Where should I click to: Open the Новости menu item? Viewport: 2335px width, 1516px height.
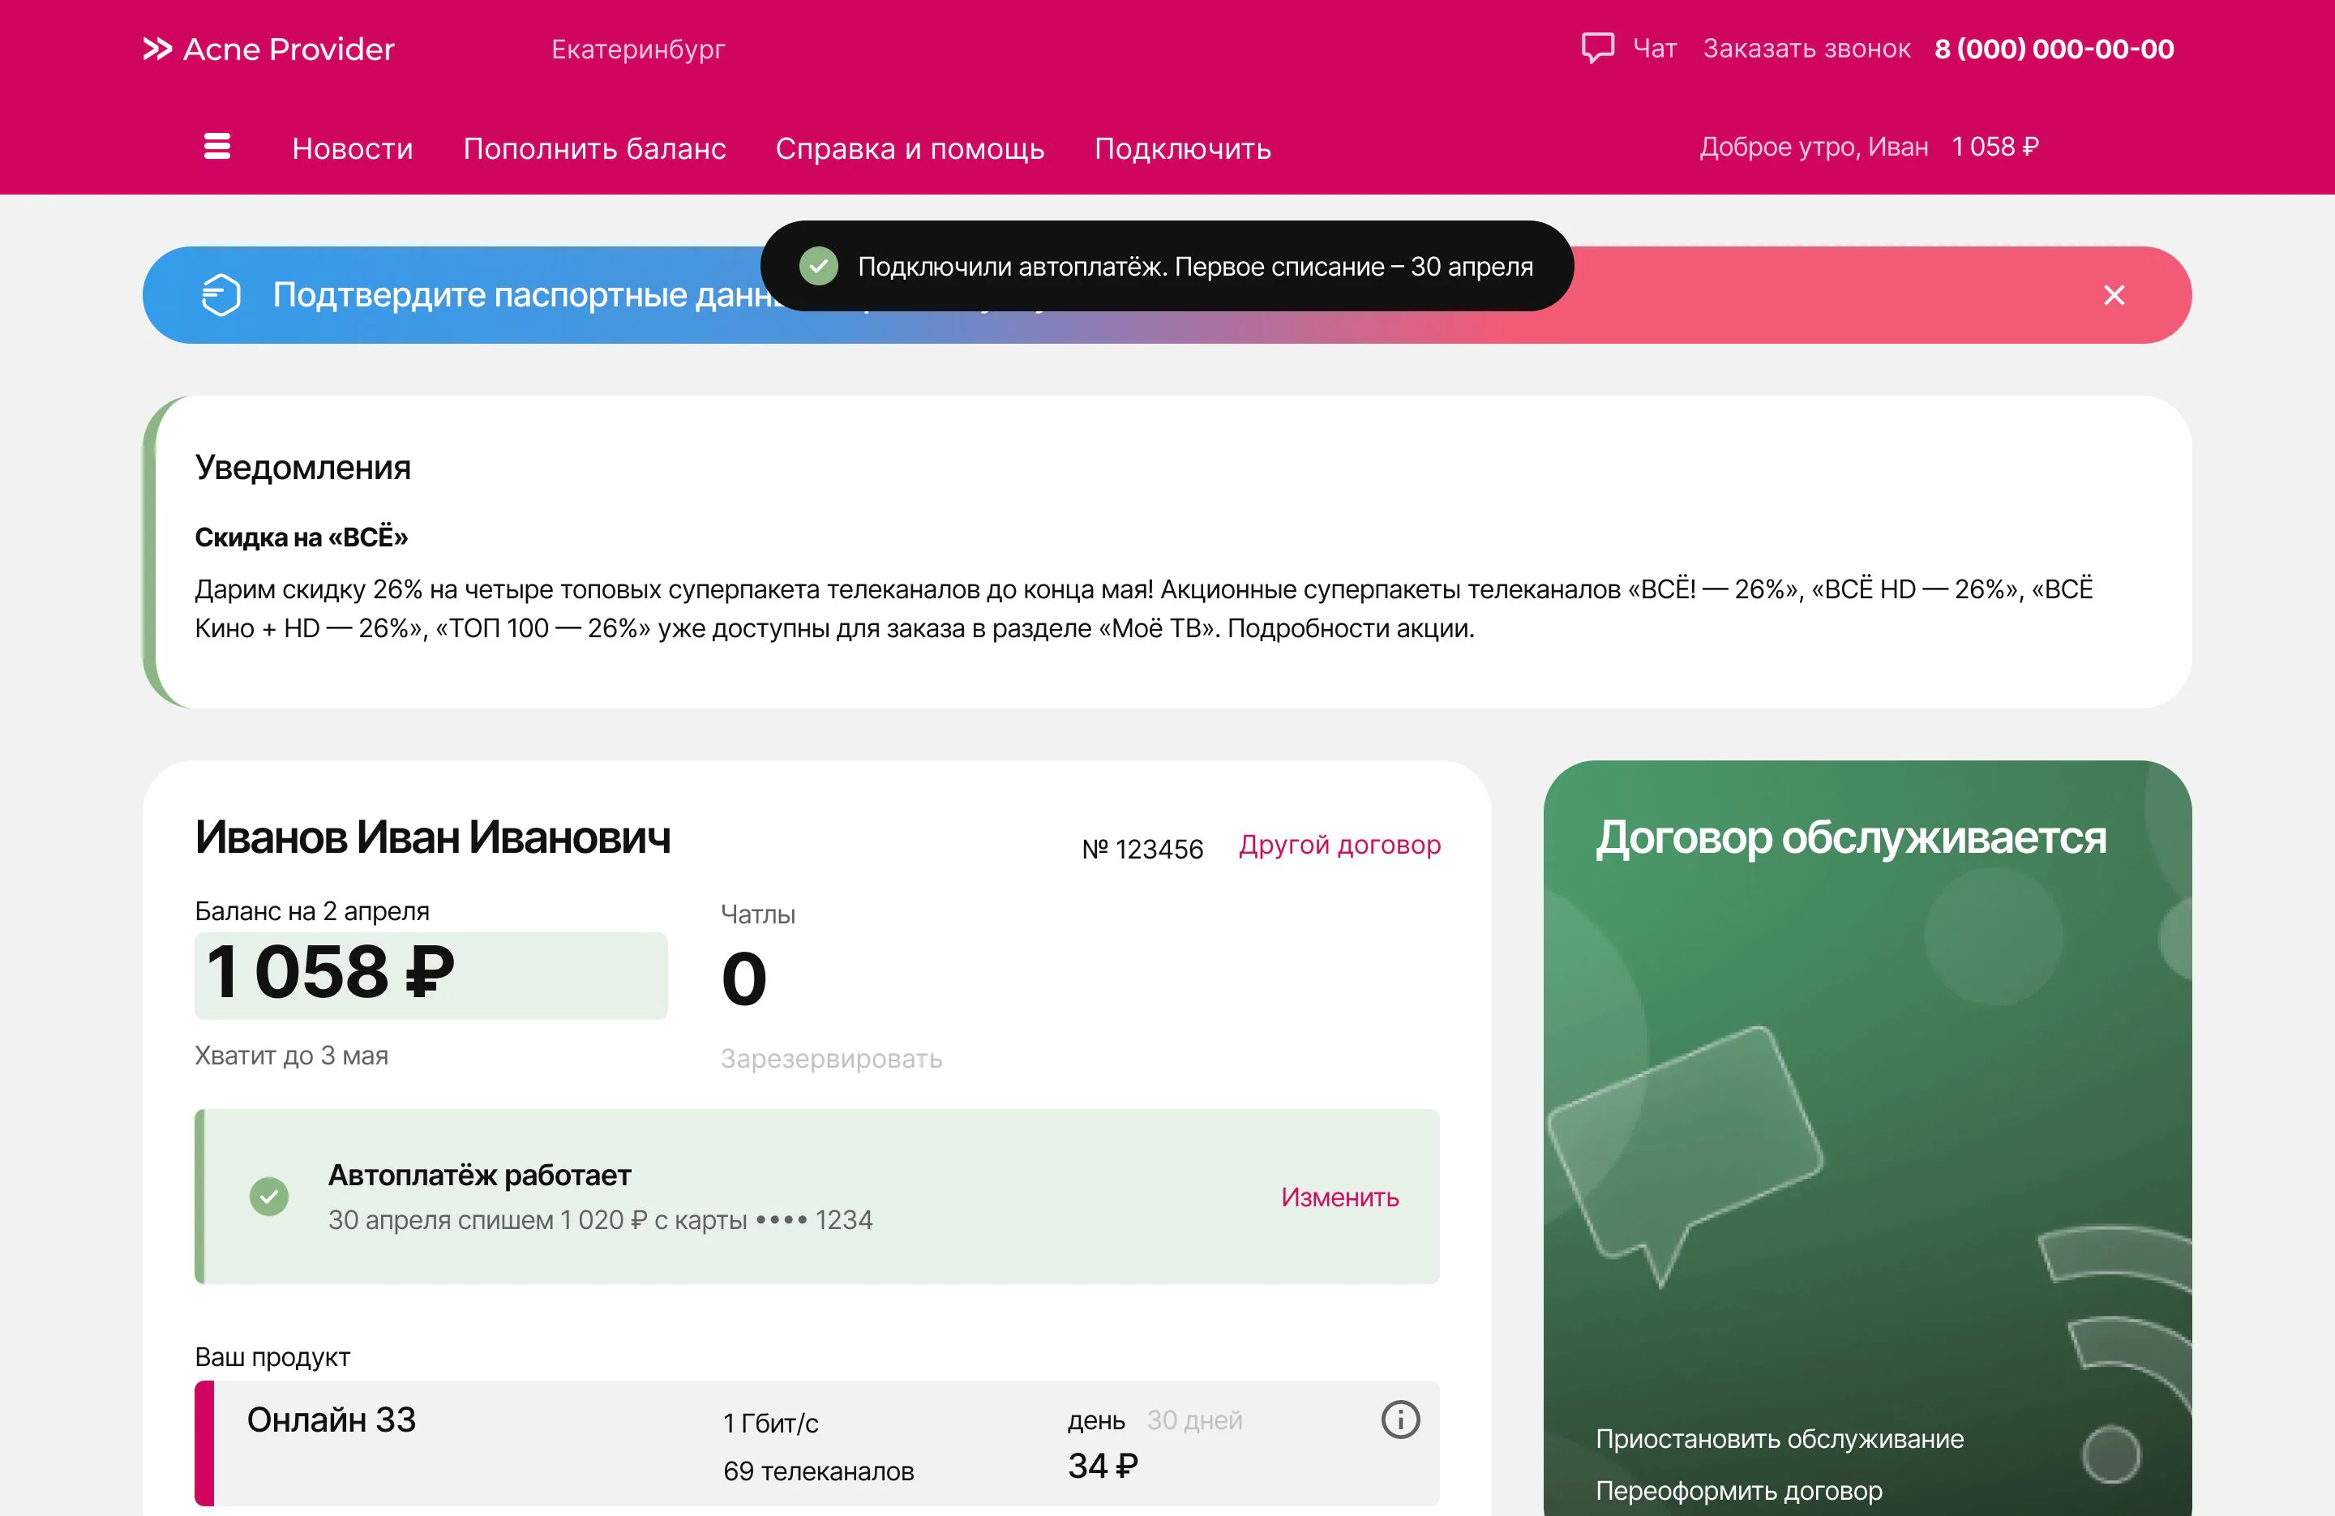(352, 148)
